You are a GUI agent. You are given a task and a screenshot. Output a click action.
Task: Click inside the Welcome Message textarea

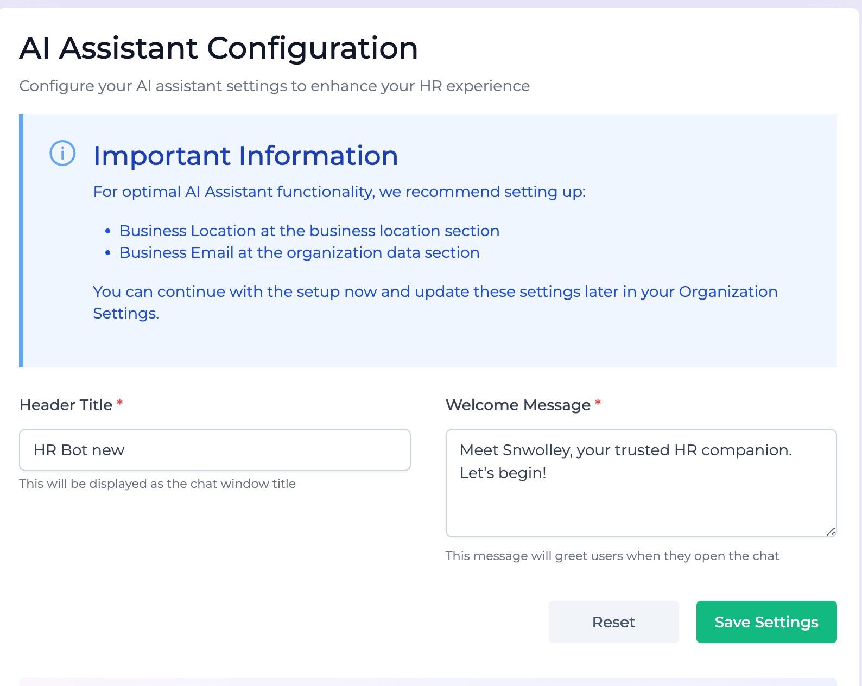point(641,483)
